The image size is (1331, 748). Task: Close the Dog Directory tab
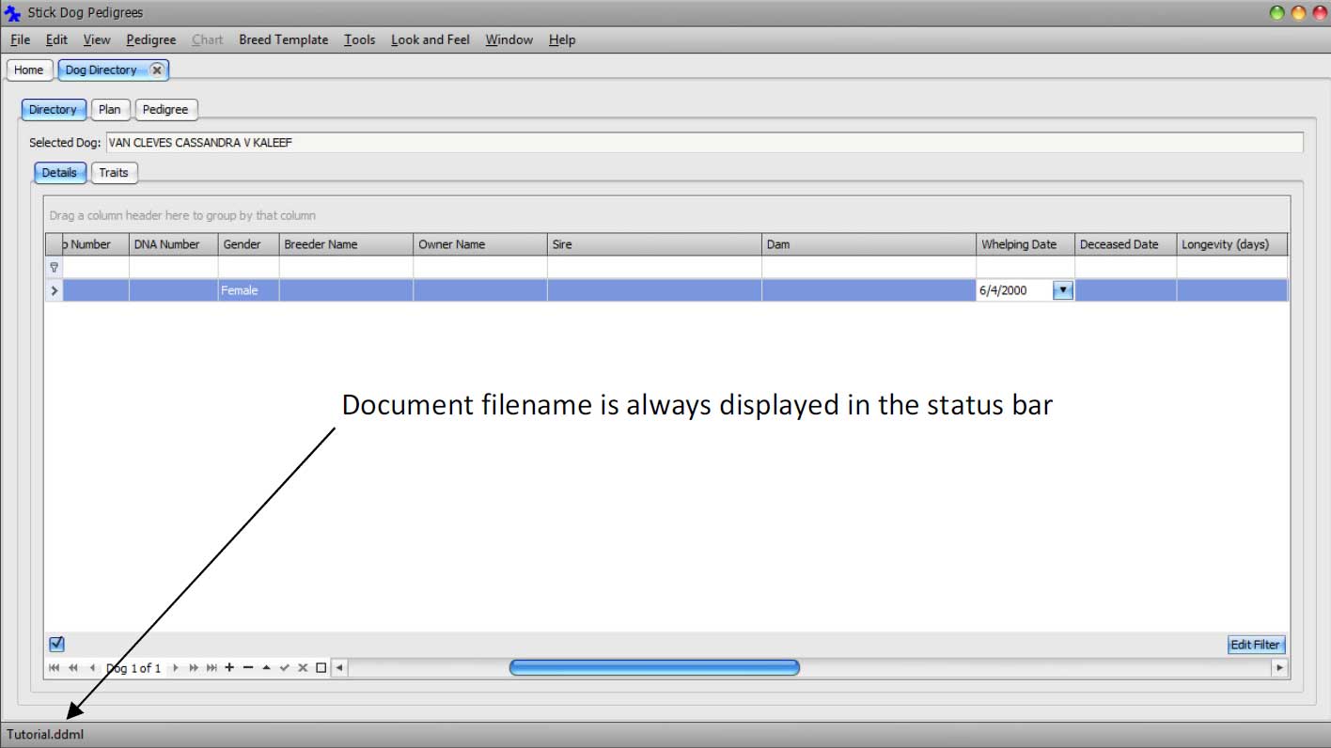[157, 70]
